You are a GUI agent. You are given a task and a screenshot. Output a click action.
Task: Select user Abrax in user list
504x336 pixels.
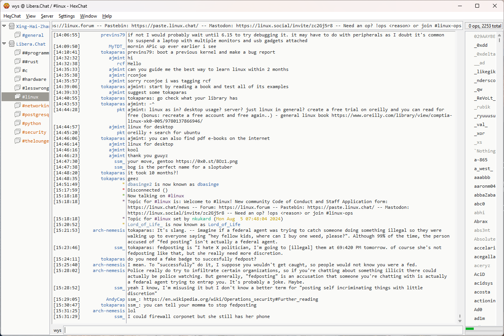[x=481, y=221]
